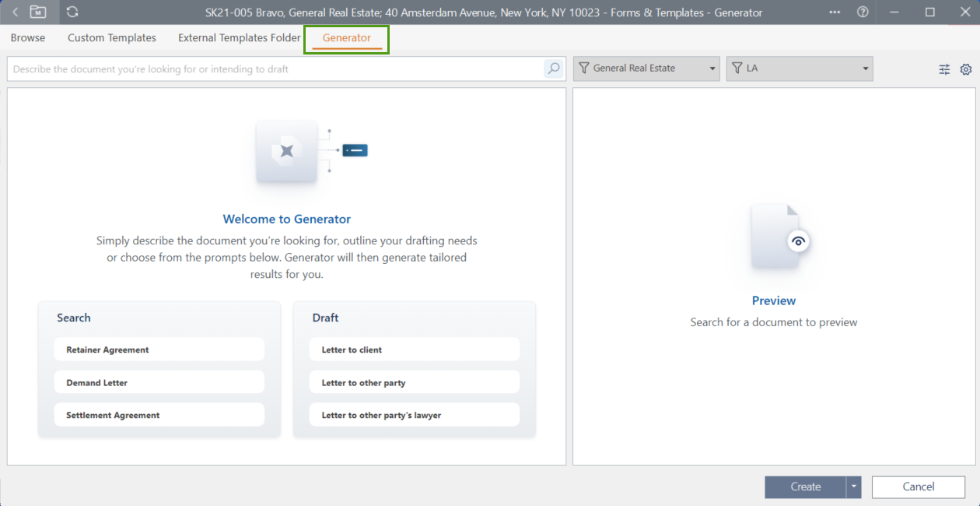
Task: Pick the Settlement Agreement search prompt
Action: [x=159, y=415]
